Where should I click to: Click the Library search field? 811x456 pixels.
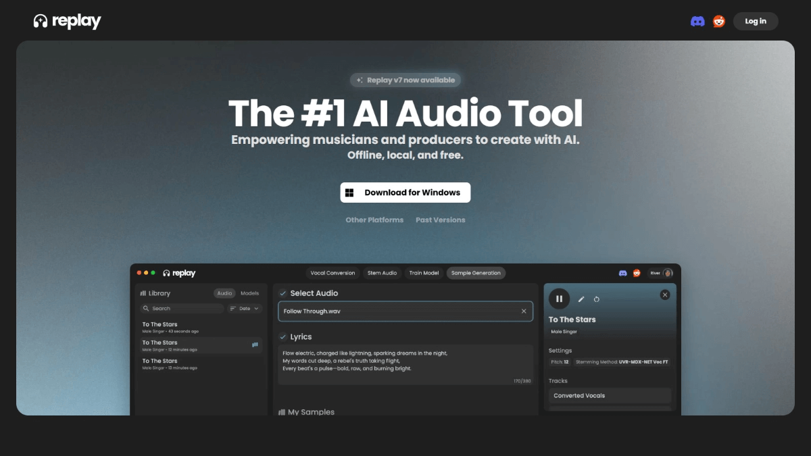click(182, 309)
